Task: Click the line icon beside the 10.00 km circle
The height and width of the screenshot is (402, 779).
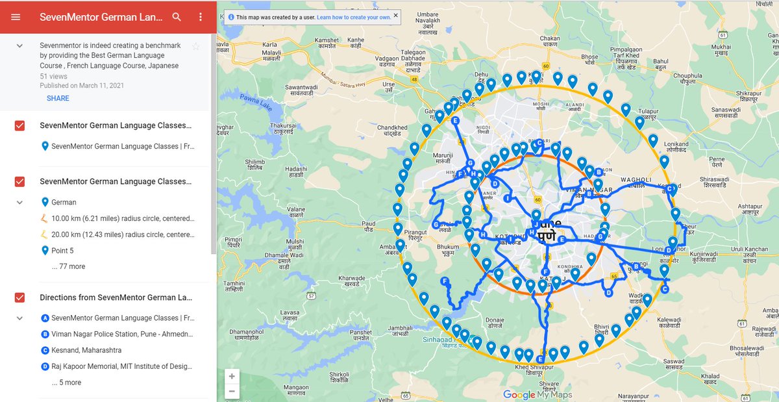Action: [45, 218]
